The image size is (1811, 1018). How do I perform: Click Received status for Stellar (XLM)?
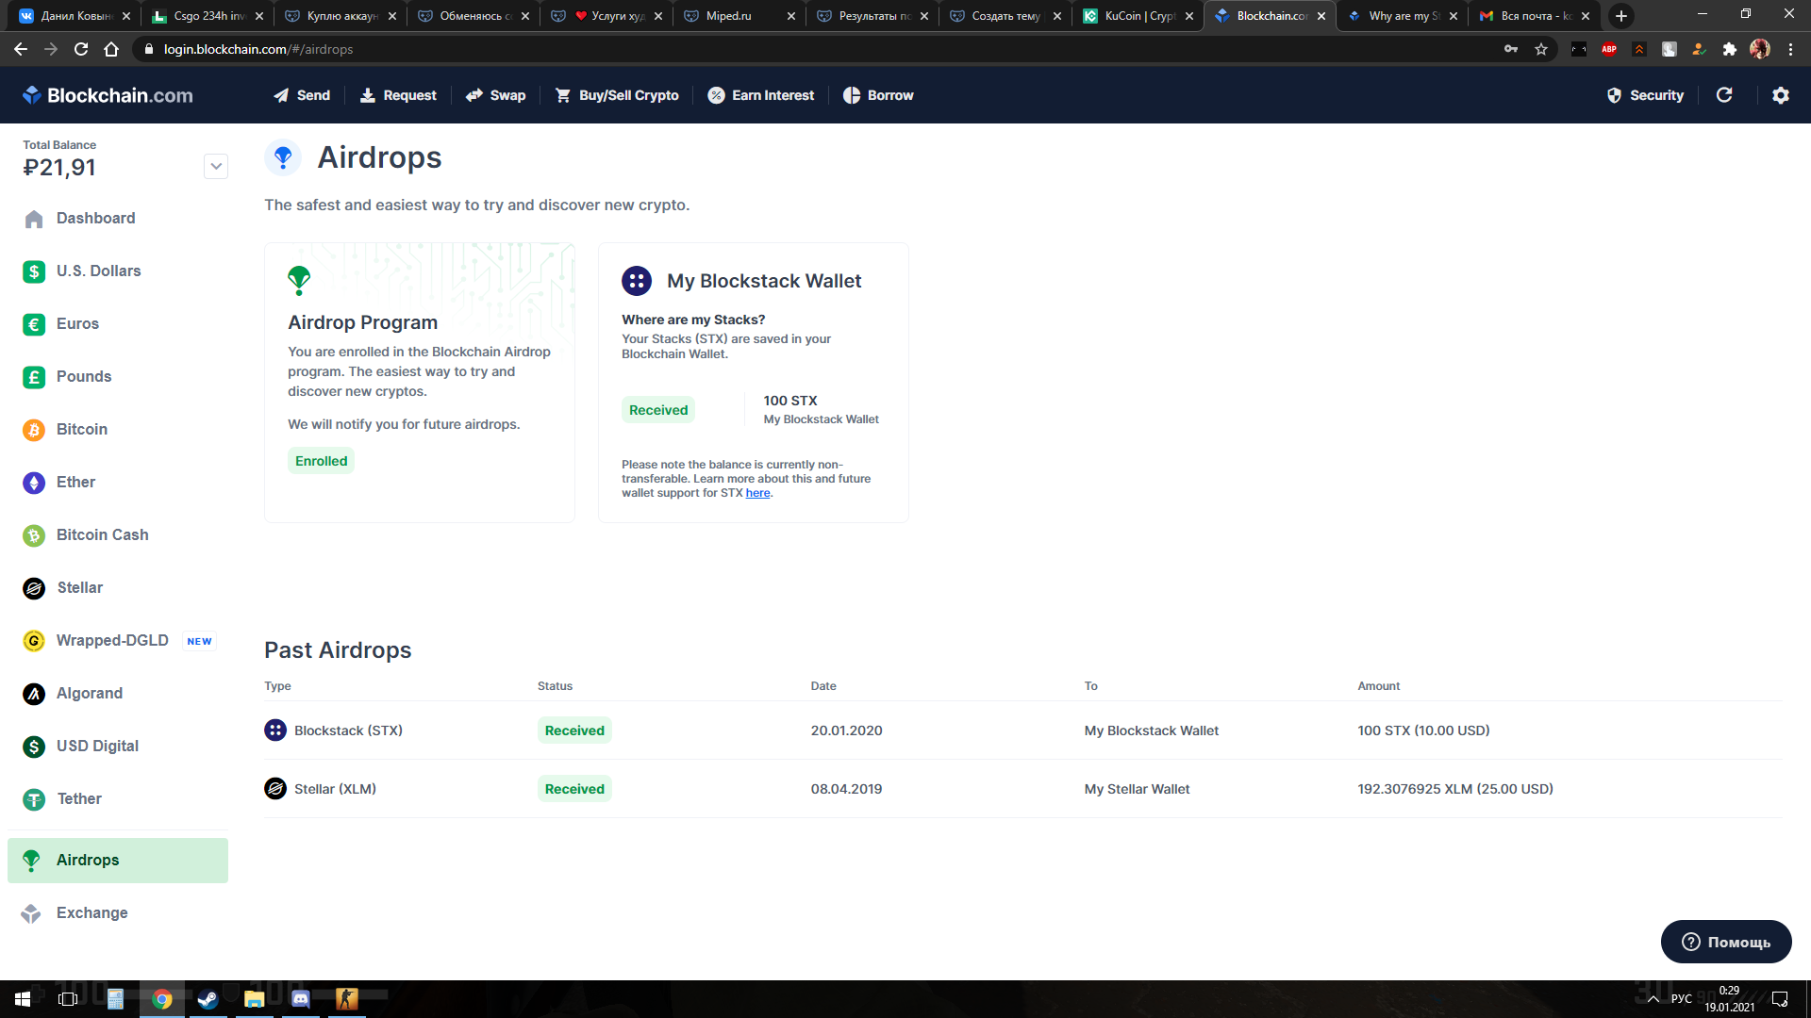tap(574, 789)
